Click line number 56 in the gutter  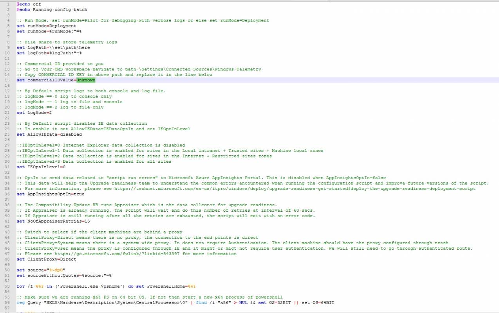pos(7,302)
